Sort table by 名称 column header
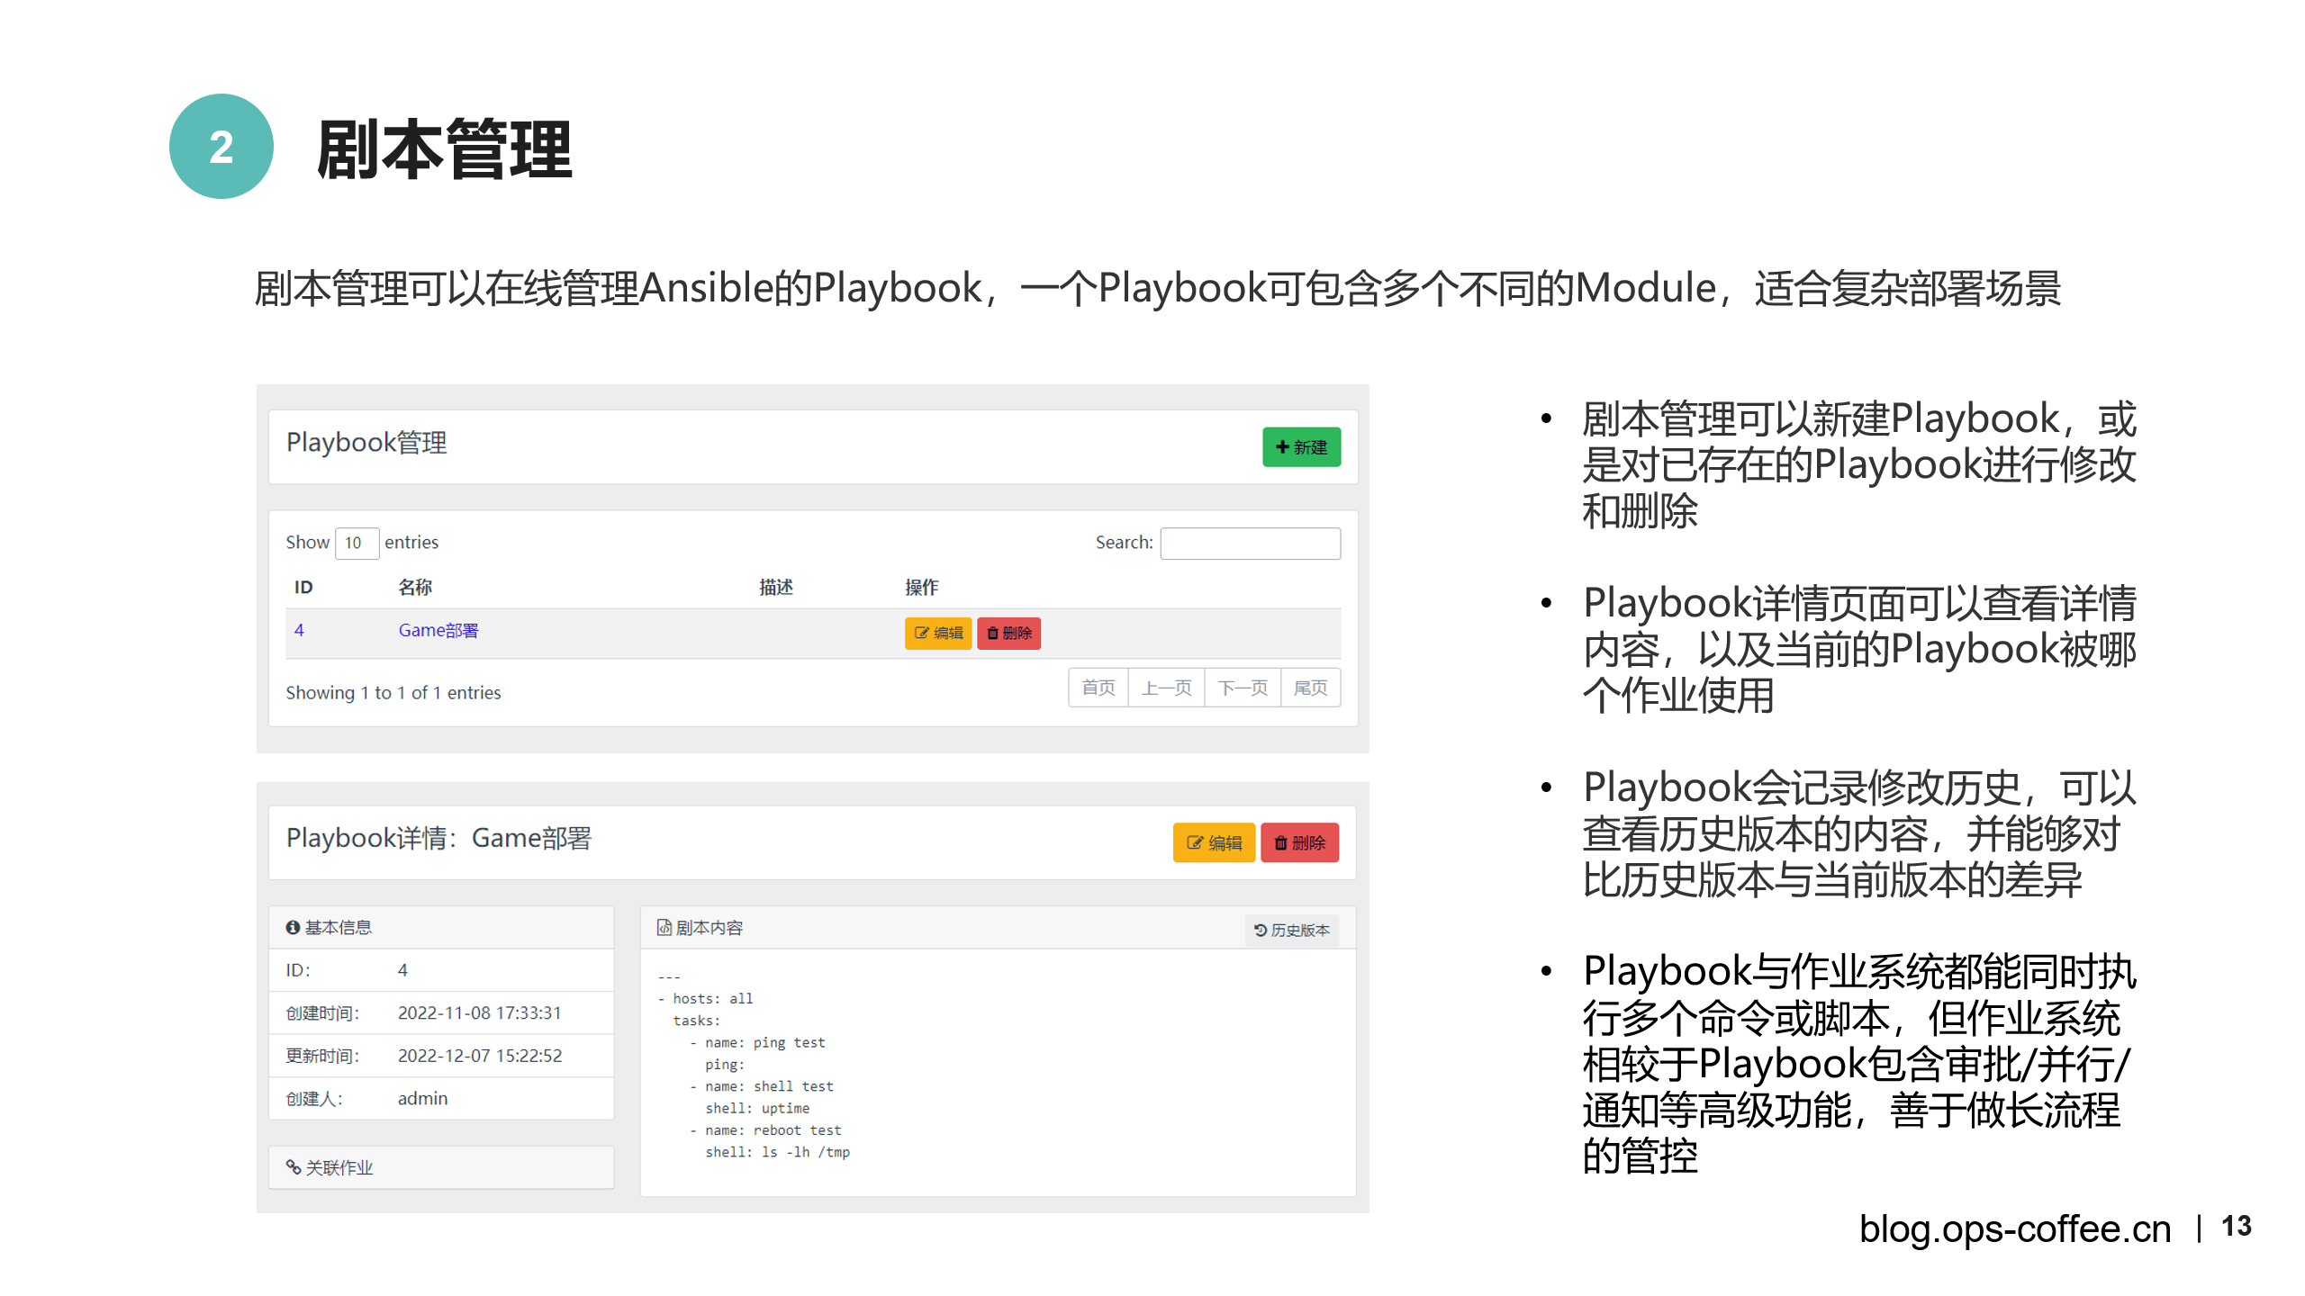The width and height of the screenshot is (2305, 1296). coord(414,587)
